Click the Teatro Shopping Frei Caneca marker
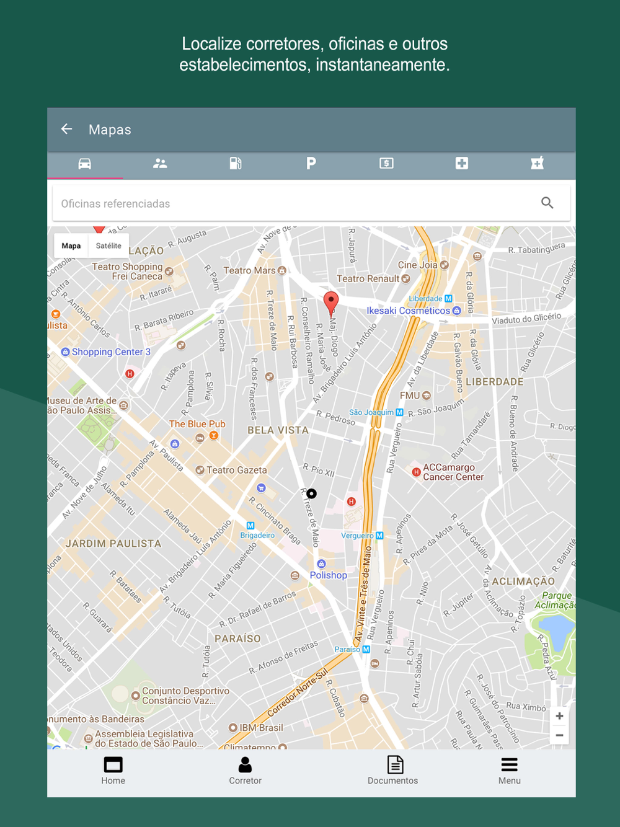 [169, 272]
